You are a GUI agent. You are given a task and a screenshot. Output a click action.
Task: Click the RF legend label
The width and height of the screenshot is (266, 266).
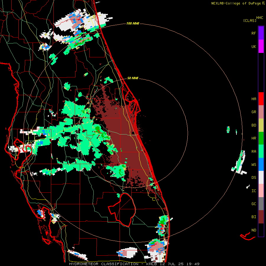click(254, 33)
